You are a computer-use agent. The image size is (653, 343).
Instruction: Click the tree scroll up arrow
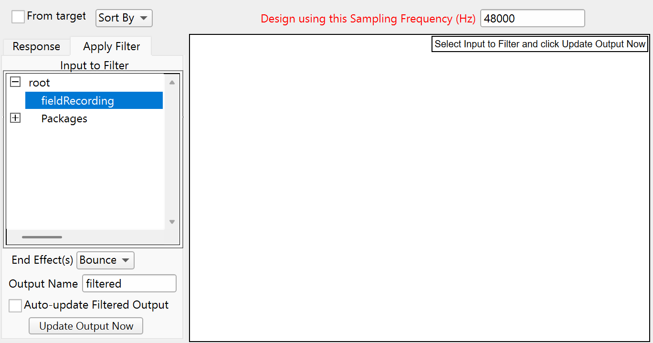[172, 83]
